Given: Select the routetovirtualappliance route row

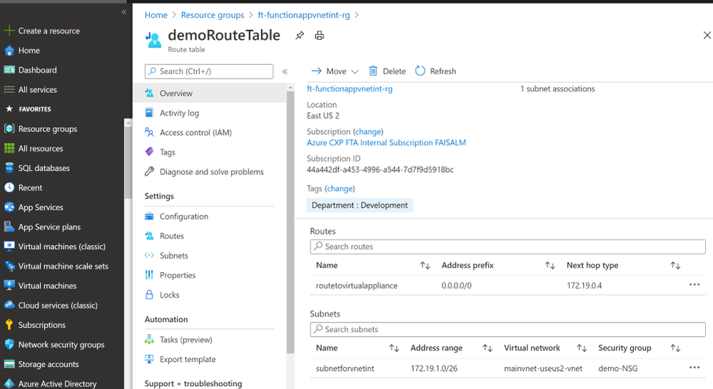Looking at the screenshot, I should tap(508, 286).
